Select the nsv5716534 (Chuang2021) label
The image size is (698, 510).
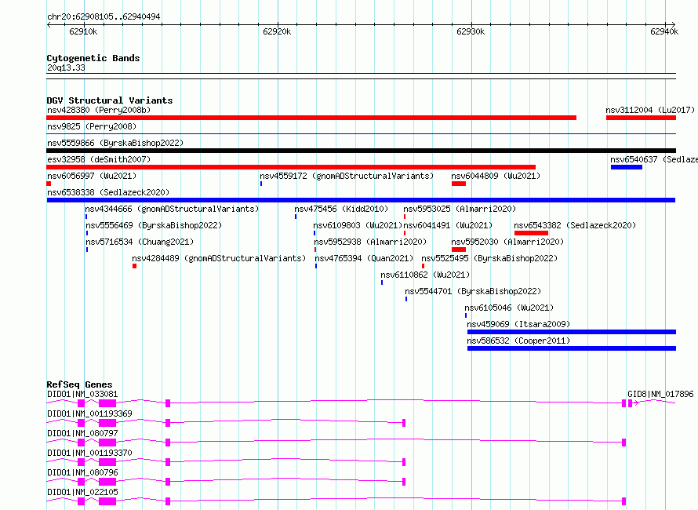[x=140, y=242]
